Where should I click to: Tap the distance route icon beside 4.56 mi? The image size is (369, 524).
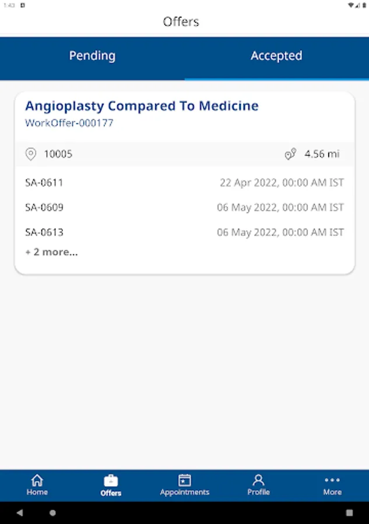click(290, 154)
